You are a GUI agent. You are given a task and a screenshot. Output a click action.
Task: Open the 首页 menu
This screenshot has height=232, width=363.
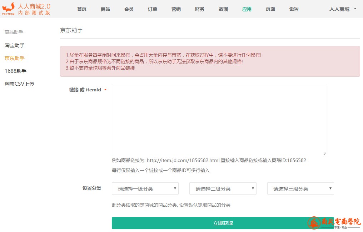tap(82, 9)
